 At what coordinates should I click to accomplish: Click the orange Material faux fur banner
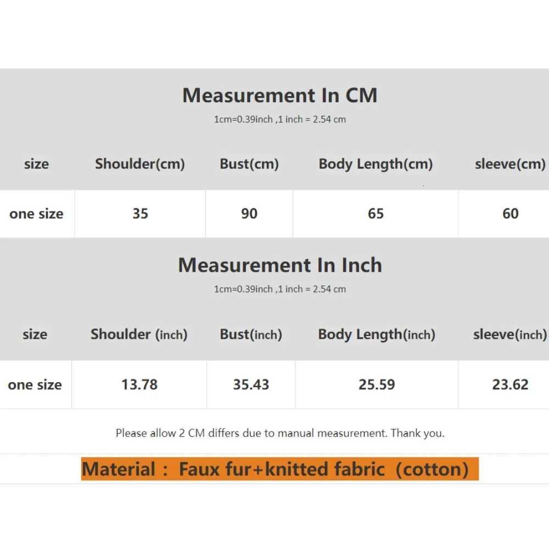click(279, 469)
